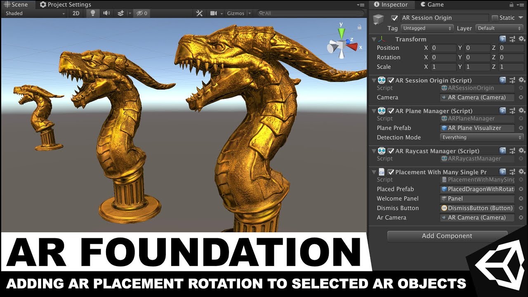Open AR Plane Manager presets icon
The height and width of the screenshot is (297, 528).
point(512,111)
